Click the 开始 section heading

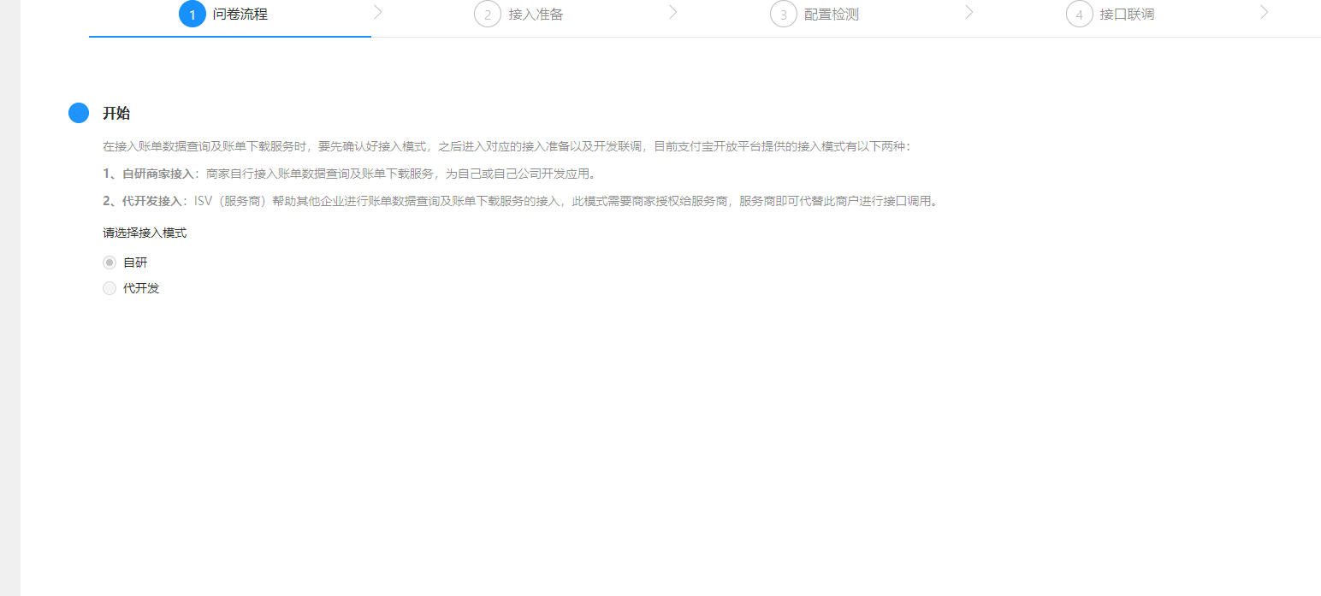click(116, 114)
